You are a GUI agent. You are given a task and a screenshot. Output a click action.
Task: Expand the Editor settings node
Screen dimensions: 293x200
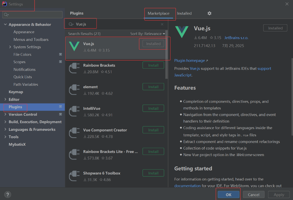5,99
